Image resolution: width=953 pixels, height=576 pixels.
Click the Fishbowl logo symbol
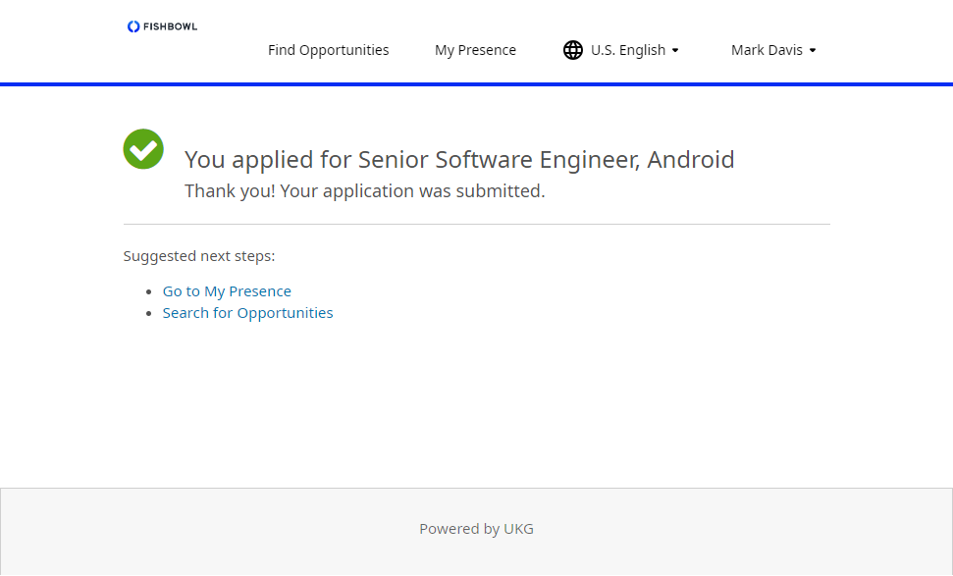pyautogui.click(x=133, y=26)
